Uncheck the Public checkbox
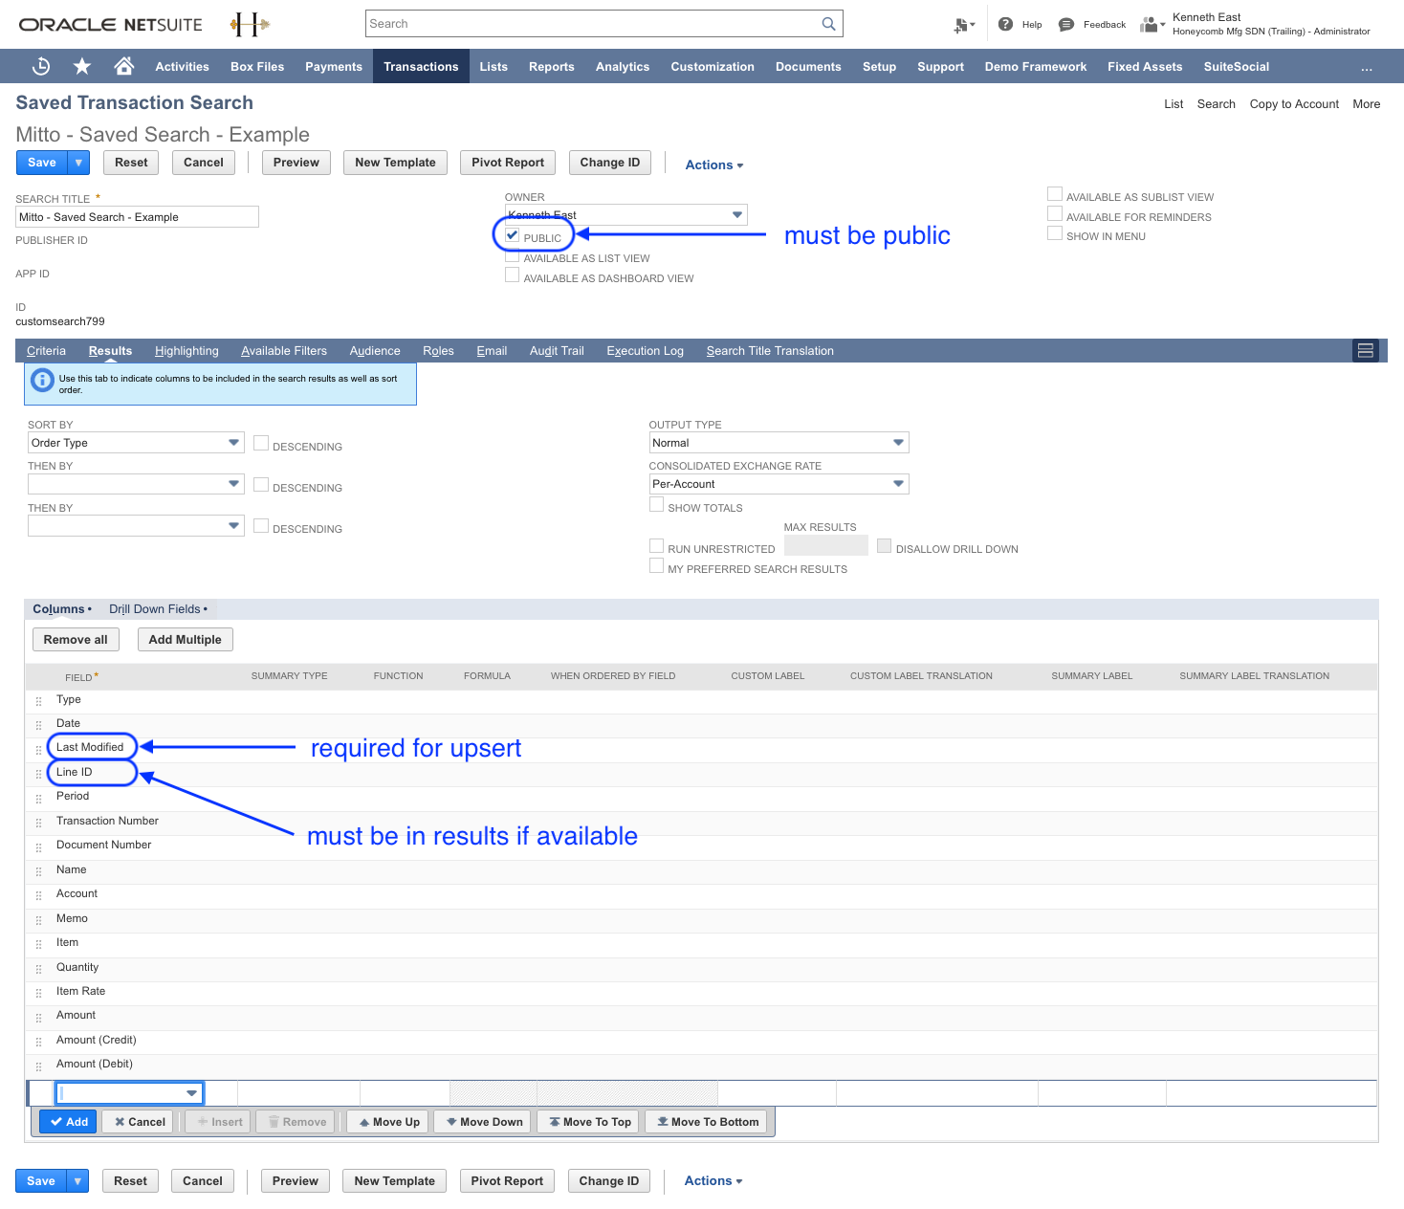Image resolution: width=1404 pixels, height=1209 pixels. click(x=513, y=235)
